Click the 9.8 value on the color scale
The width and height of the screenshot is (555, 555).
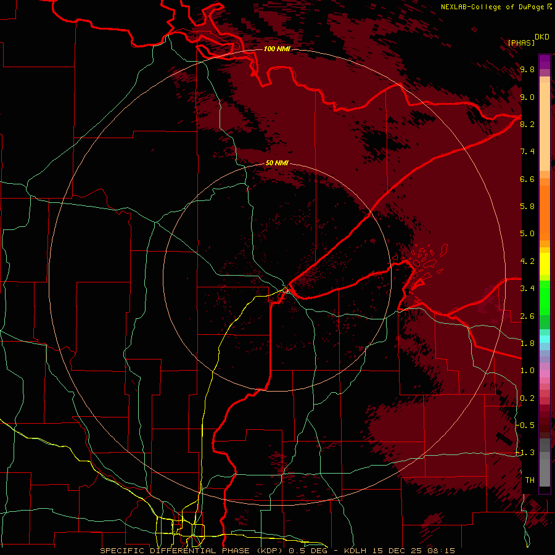(x=527, y=69)
